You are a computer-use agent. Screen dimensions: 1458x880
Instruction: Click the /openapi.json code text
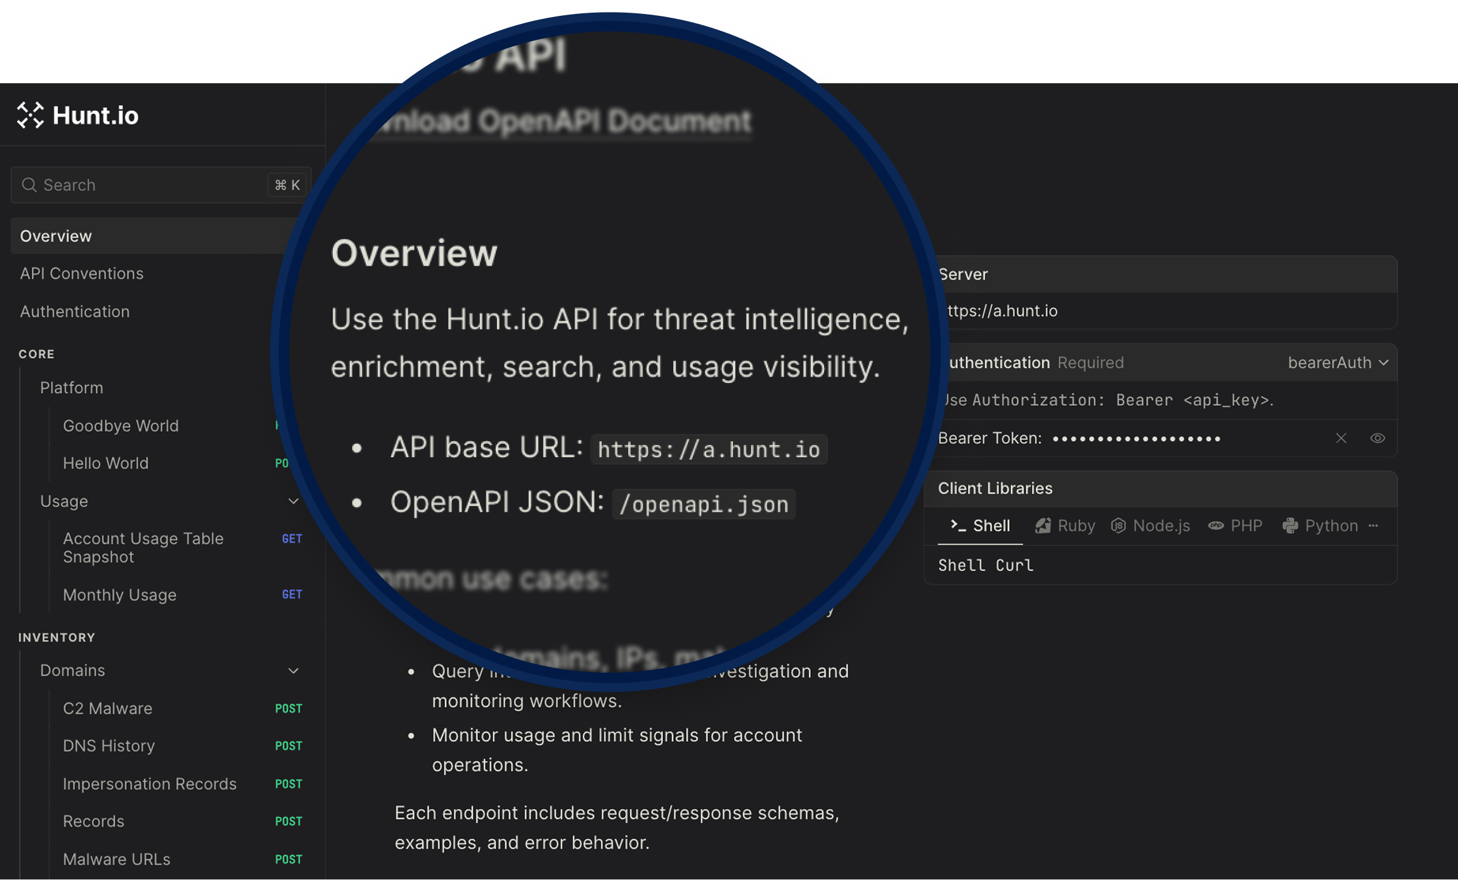pyautogui.click(x=704, y=505)
